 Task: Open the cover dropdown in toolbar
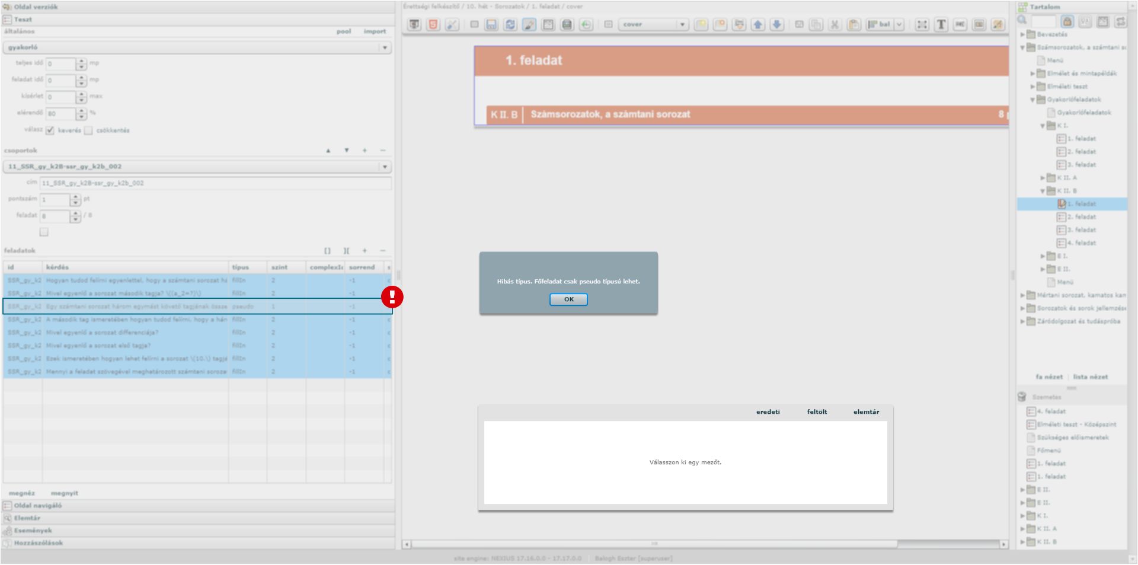click(682, 24)
